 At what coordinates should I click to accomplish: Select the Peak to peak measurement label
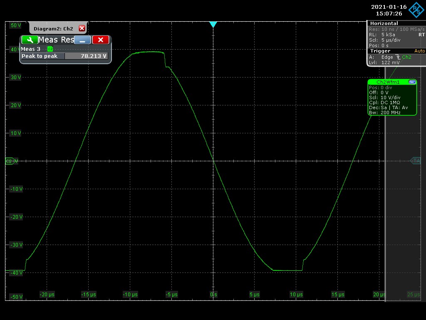pos(43,56)
